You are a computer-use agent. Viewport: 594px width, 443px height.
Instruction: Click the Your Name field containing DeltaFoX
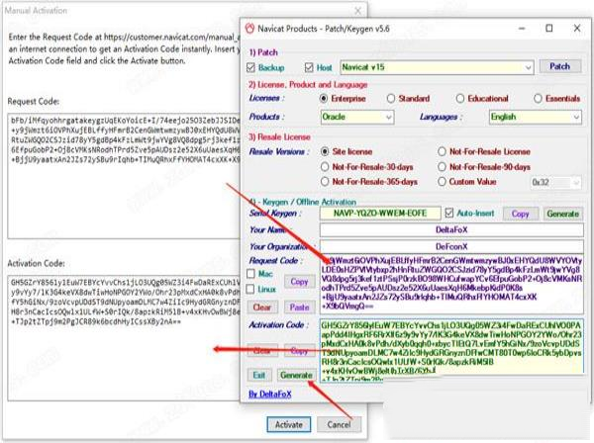[451, 230]
